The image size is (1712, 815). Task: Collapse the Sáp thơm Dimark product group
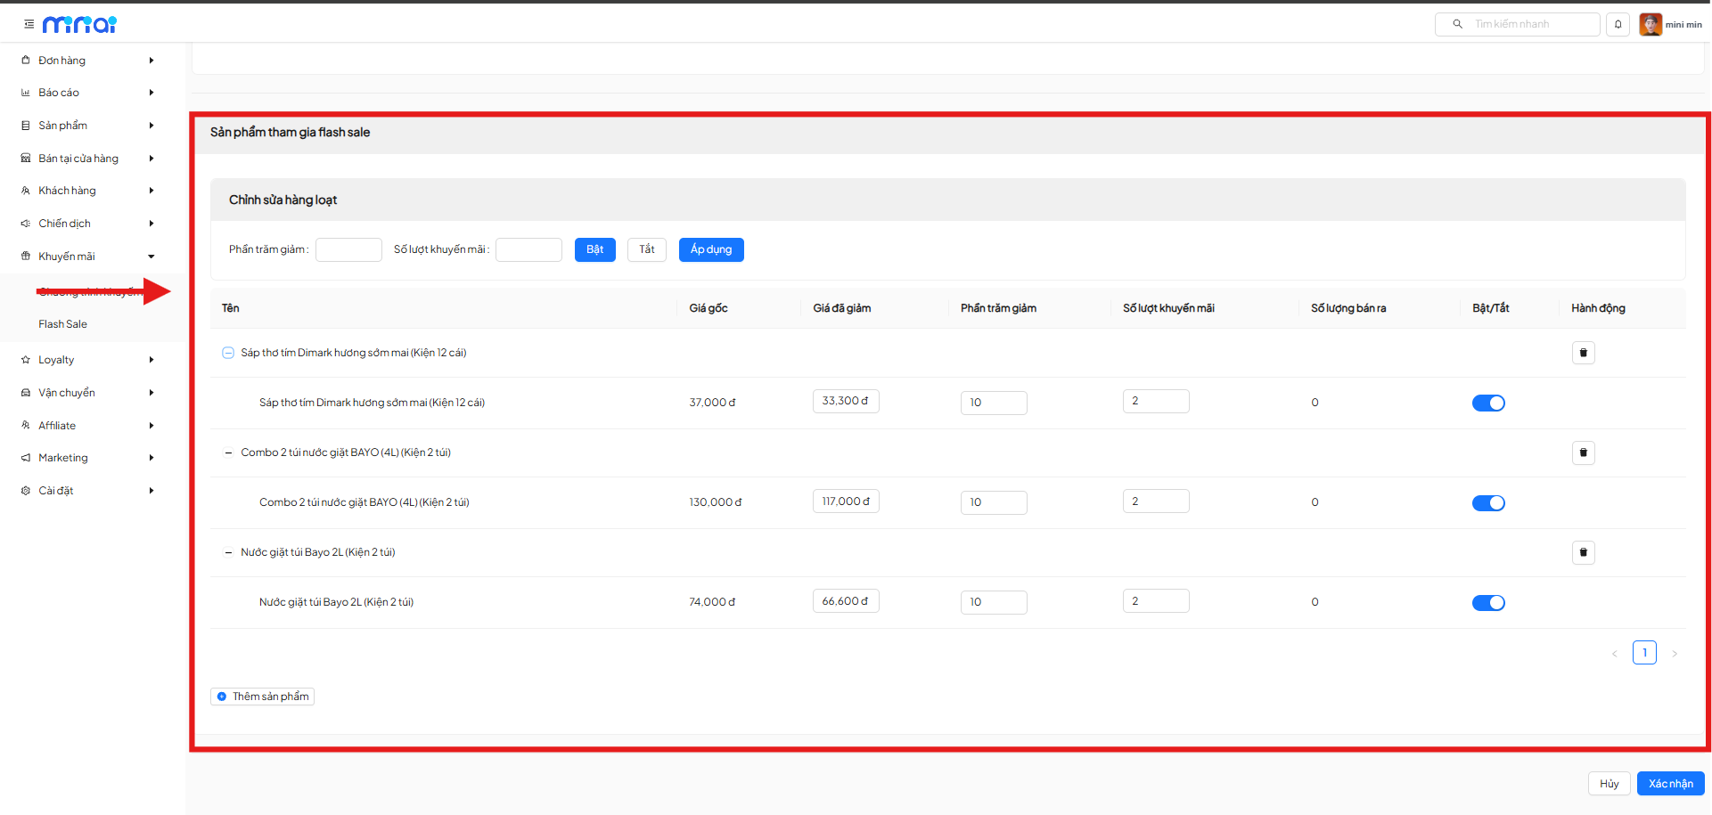pyautogui.click(x=228, y=353)
